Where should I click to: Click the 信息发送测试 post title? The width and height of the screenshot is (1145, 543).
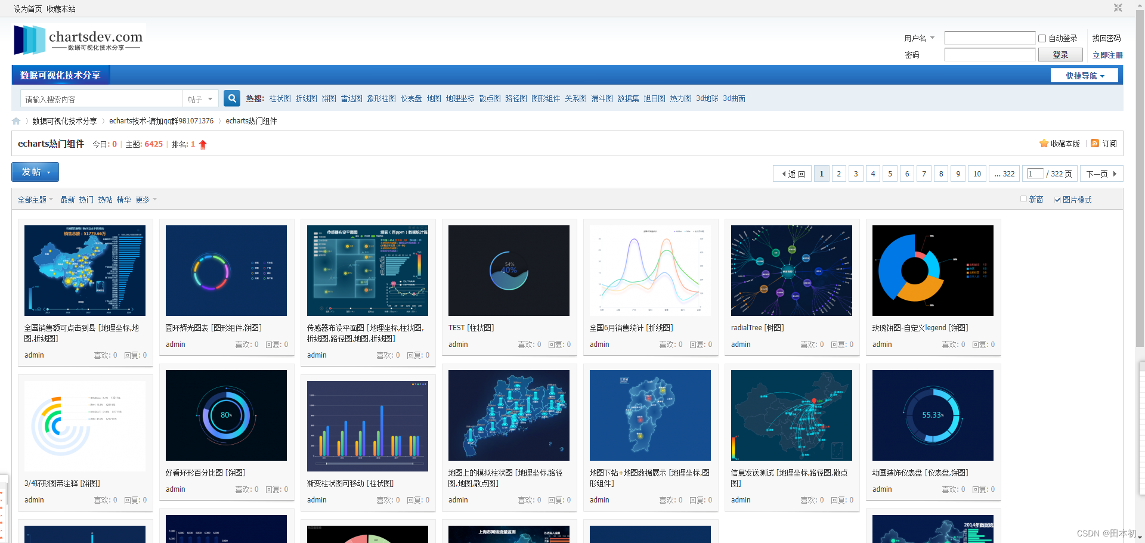(789, 478)
